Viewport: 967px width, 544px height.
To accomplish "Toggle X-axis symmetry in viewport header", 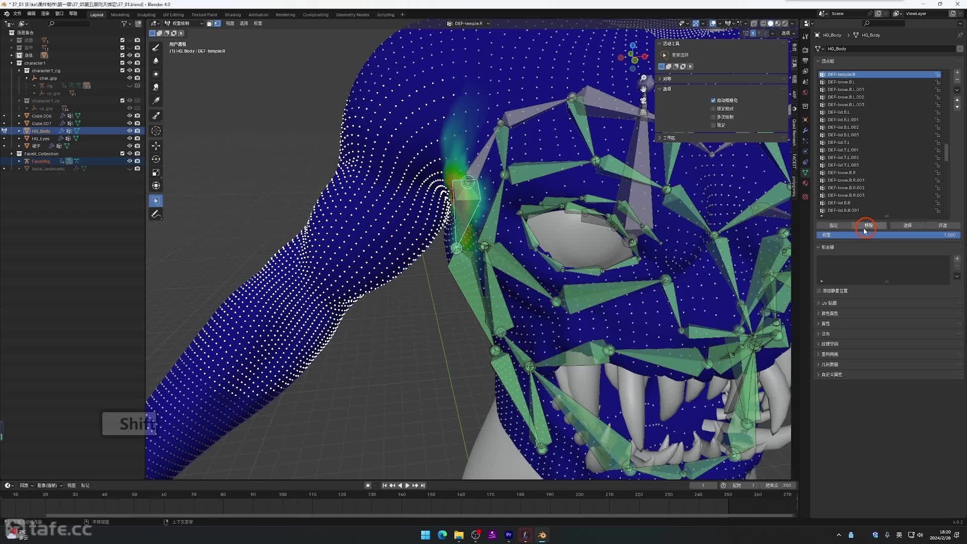I will [753, 33].
